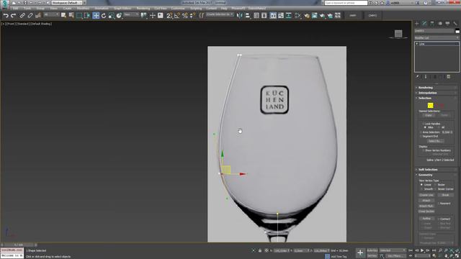The width and height of the screenshot is (461, 259).
Task: Select the yellow Vertex sub-object button
Action: pos(431,106)
